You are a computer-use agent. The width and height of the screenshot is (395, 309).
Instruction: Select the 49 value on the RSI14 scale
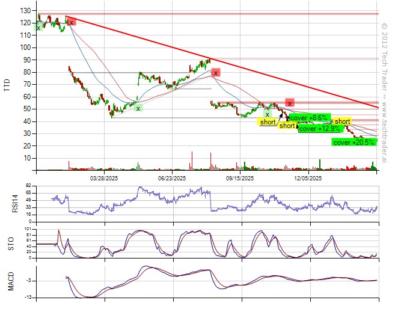pyautogui.click(x=28, y=200)
